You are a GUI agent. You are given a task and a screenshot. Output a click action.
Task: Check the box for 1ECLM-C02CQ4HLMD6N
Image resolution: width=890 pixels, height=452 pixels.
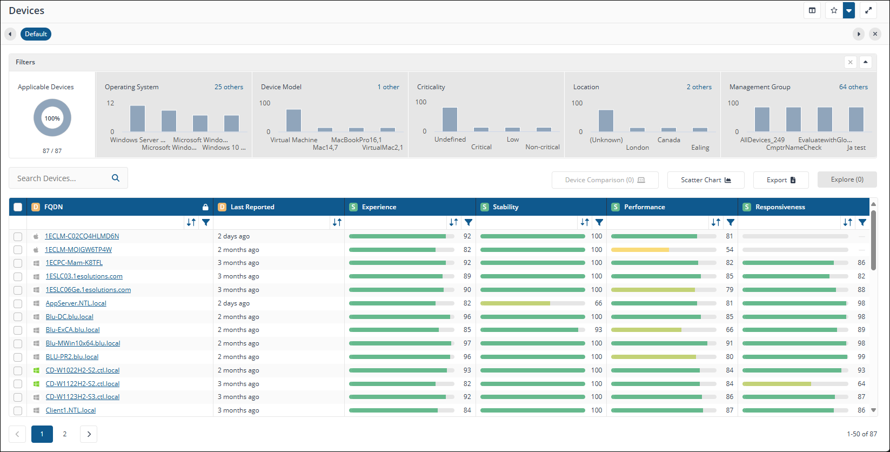(18, 236)
